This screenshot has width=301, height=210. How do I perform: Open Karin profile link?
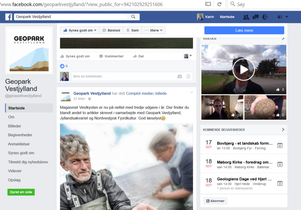tap(210, 17)
